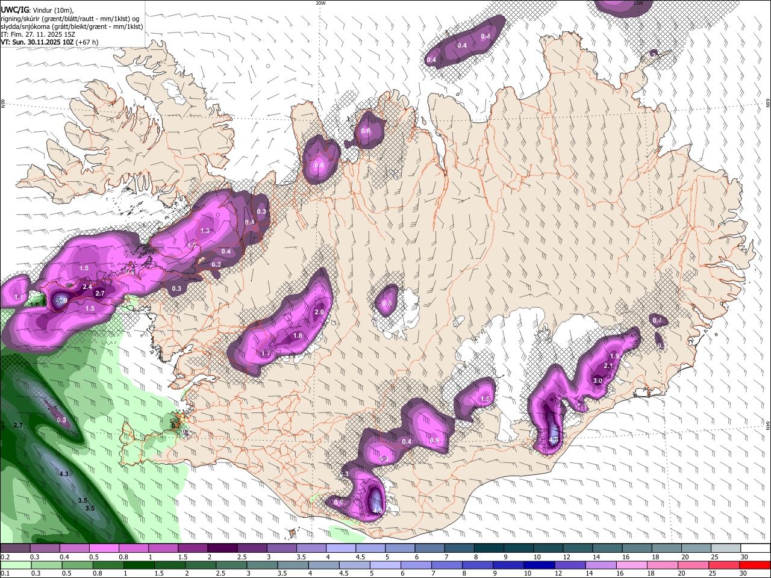Select the darkest purple 2 swatch in top legend row
This screenshot has height=578, width=771.
[x=222, y=548]
